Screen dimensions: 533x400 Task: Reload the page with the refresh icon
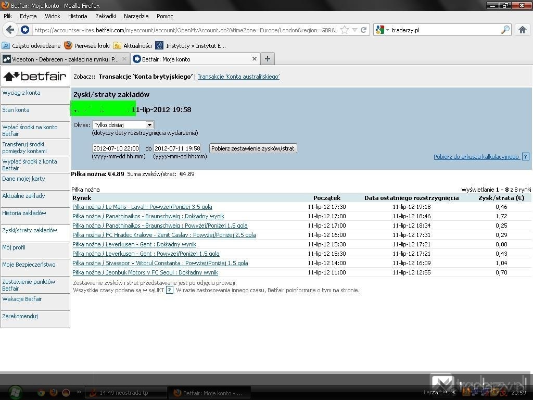click(363, 30)
